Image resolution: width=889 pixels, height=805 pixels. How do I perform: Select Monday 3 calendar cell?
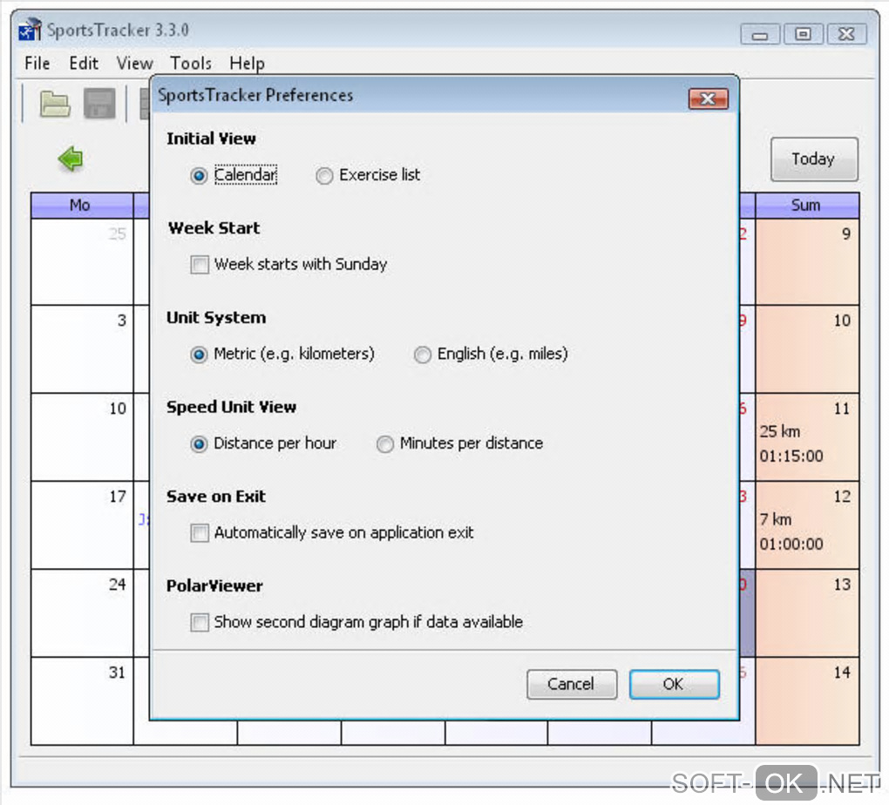click(82, 349)
